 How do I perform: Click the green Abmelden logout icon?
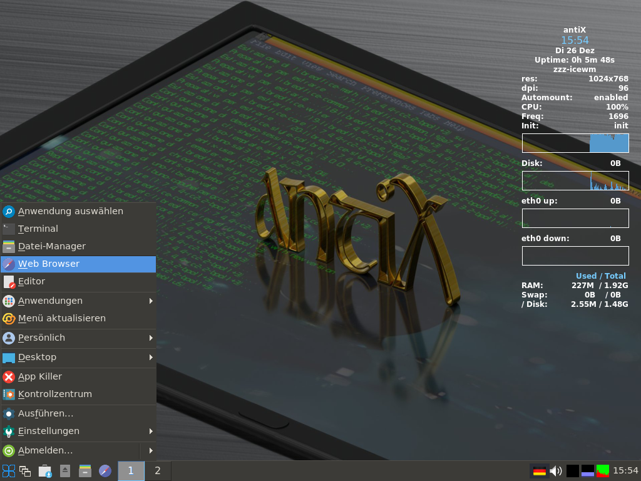[x=9, y=451]
